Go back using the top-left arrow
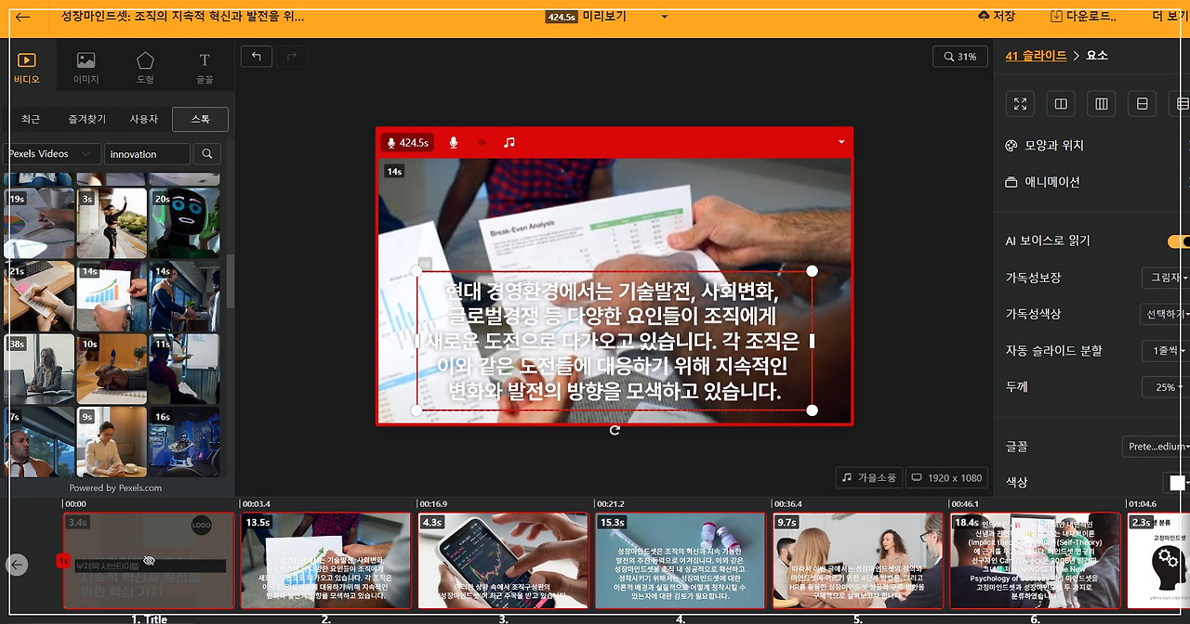This screenshot has height=624, width=1190. click(x=23, y=17)
